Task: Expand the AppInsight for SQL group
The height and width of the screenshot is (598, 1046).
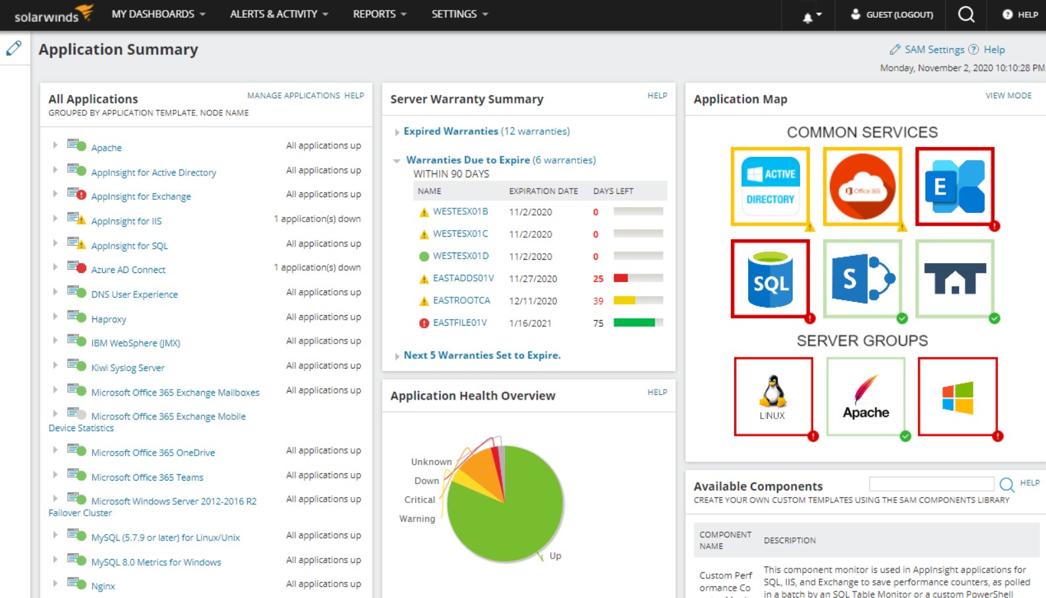Action: pyautogui.click(x=55, y=243)
